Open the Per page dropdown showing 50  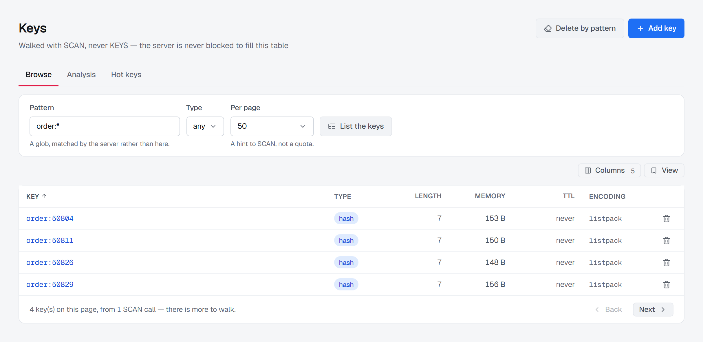tap(272, 126)
